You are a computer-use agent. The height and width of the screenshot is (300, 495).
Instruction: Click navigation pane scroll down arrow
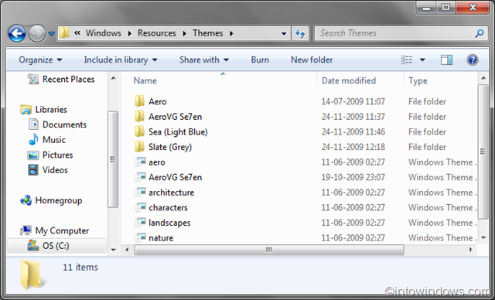point(114,250)
